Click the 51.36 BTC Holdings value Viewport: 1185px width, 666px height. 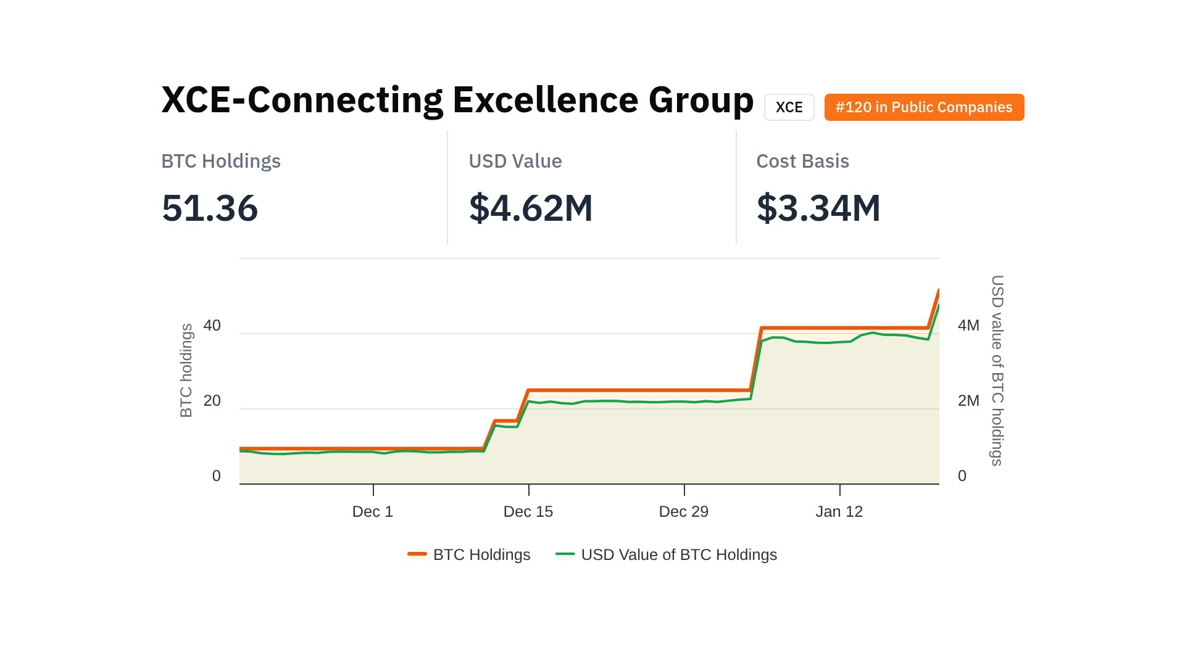(x=210, y=208)
